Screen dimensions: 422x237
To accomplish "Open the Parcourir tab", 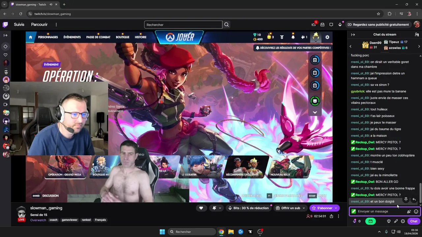I will (x=39, y=25).
